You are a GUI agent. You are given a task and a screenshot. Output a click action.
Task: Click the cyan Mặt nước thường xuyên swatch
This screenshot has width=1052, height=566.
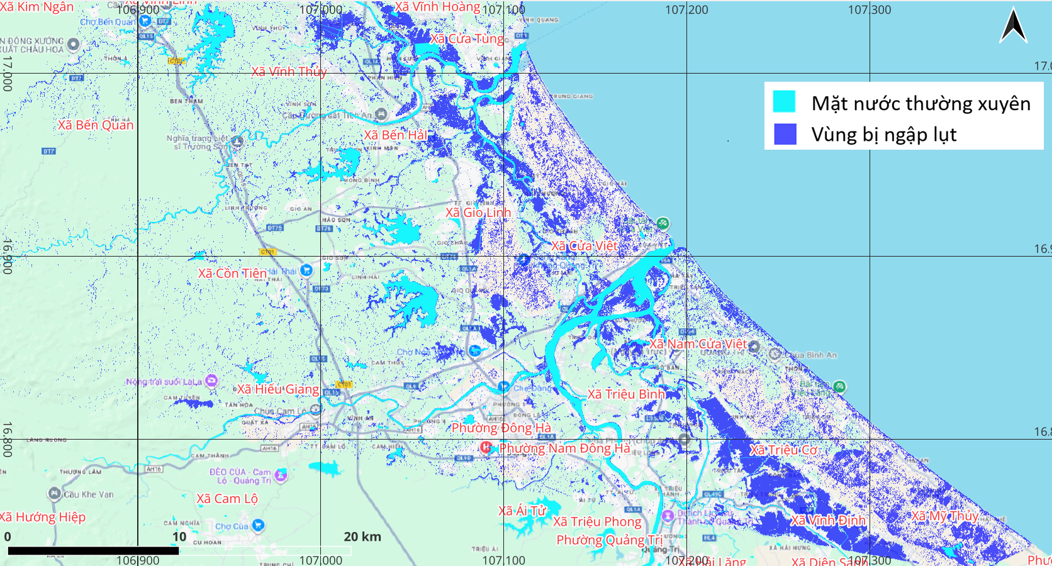(784, 102)
